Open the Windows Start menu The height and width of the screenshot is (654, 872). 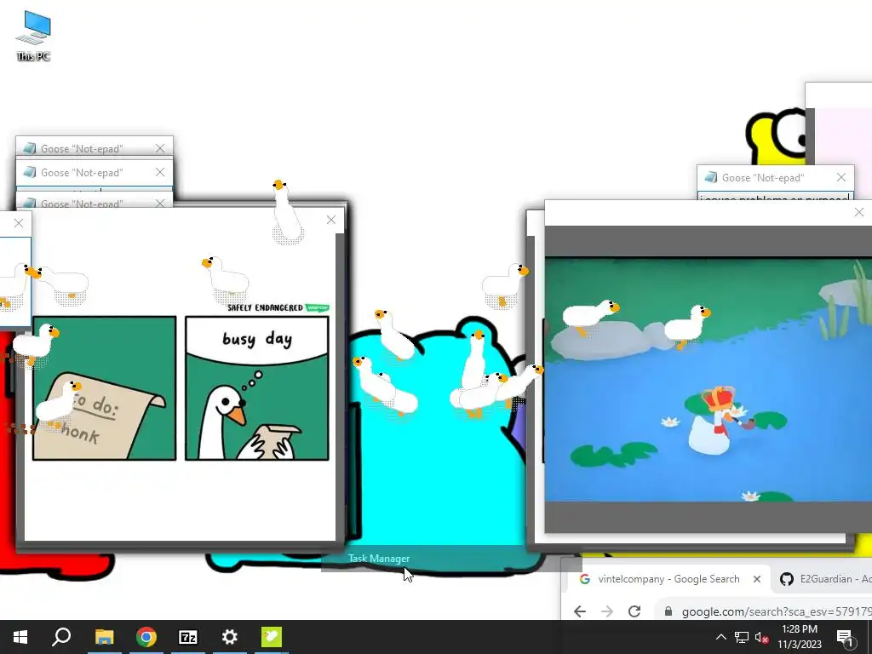(x=20, y=637)
